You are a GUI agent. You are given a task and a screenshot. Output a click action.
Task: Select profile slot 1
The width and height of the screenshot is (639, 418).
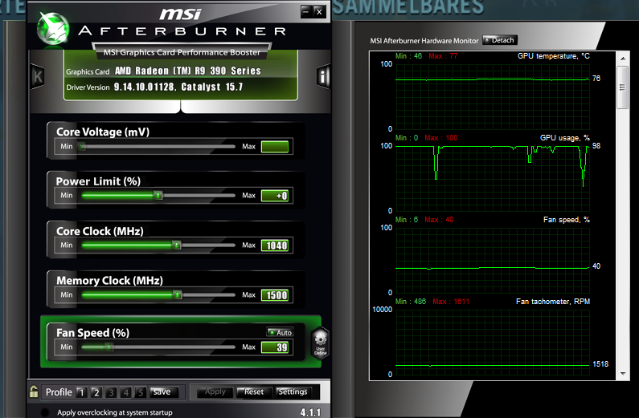81,392
